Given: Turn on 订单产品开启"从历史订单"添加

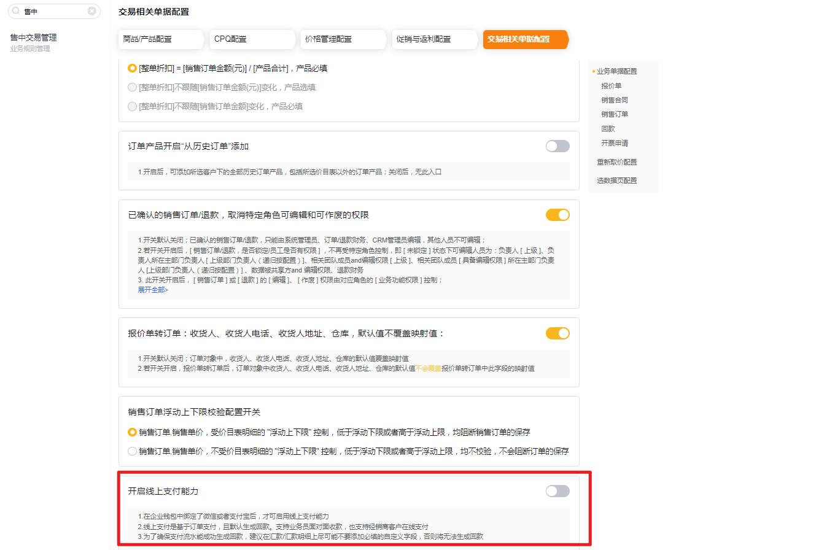Looking at the screenshot, I should (558, 146).
